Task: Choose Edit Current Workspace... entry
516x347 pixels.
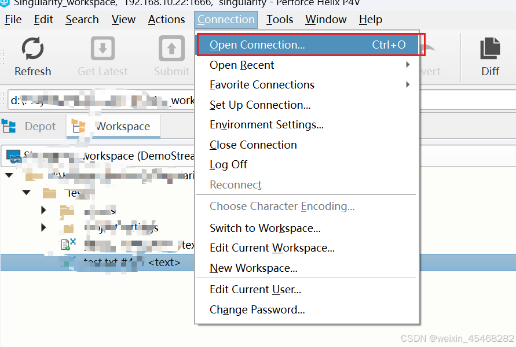Action: tap(308, 248)
